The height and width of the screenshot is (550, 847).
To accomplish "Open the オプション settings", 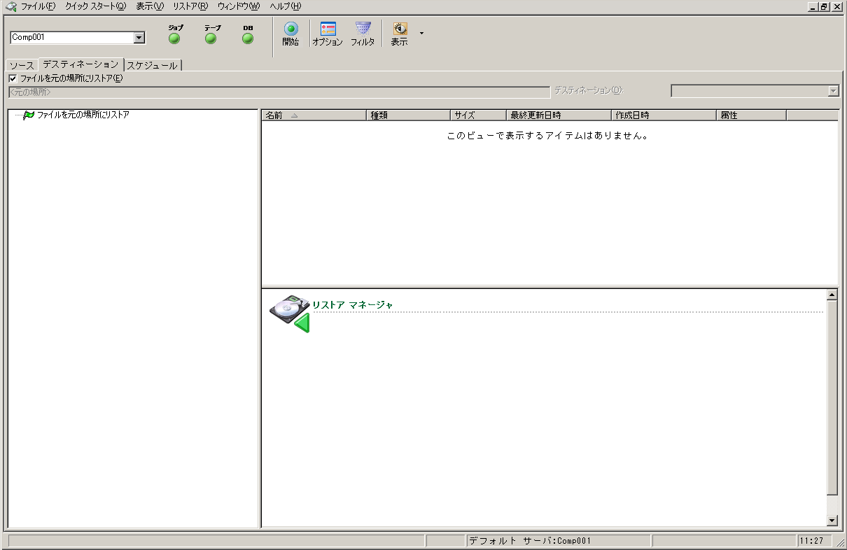I will pos(328,34).
